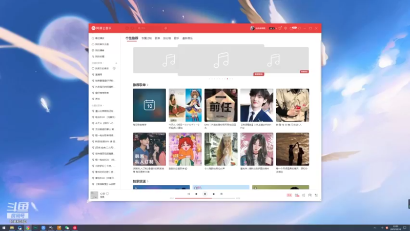Open the sound effects icon
410x231 pixels.
(x=297, y=195)
